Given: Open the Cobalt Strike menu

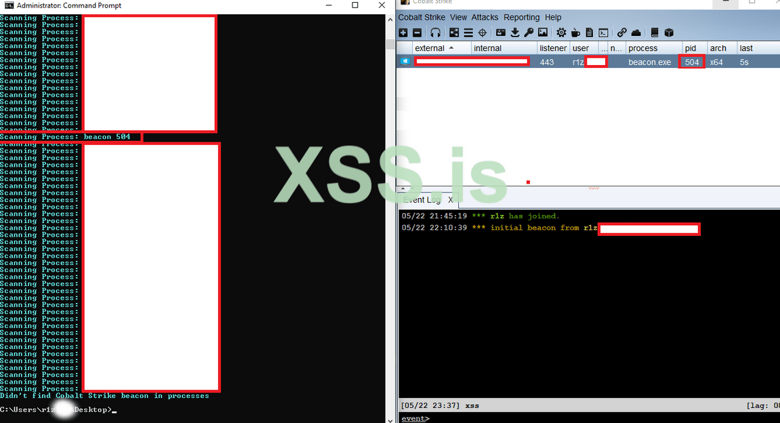Looking at the screenshot, I should pyautogui.click(x=422, y=18).
